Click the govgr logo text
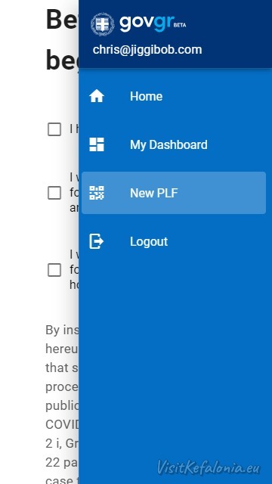The height and width of the screenshot is (484, 272). [x=147, y=23]
